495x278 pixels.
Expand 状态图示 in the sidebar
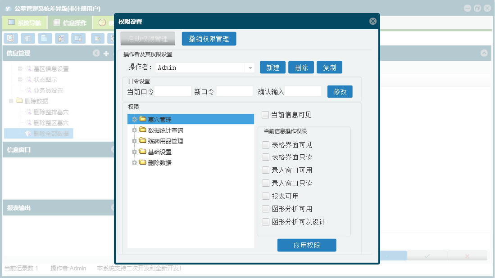[x=20, y=79]
